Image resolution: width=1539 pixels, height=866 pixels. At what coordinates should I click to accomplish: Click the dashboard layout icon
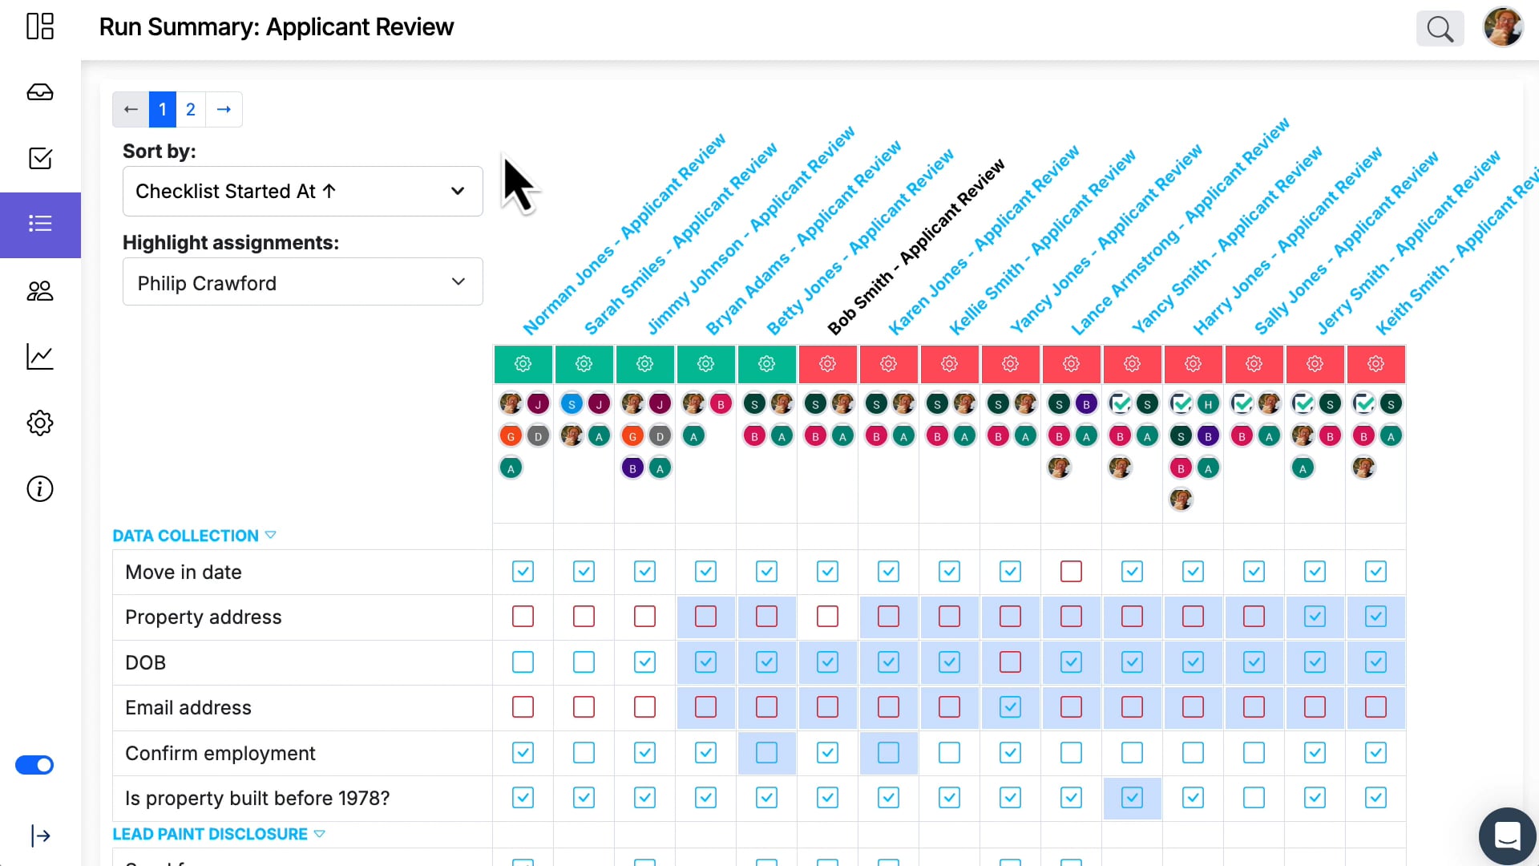pyautogui.click(x=40, y=26)
